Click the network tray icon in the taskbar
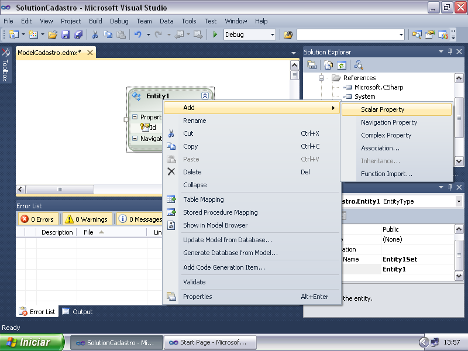 [435, 342]
